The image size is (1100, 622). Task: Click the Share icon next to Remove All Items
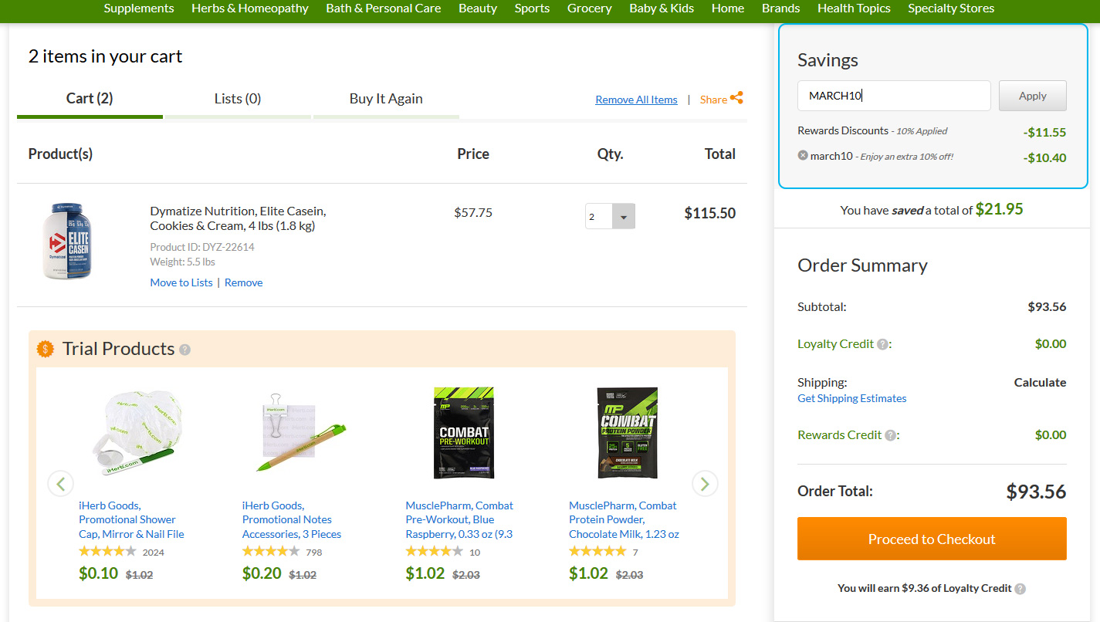tap(736, 98)
